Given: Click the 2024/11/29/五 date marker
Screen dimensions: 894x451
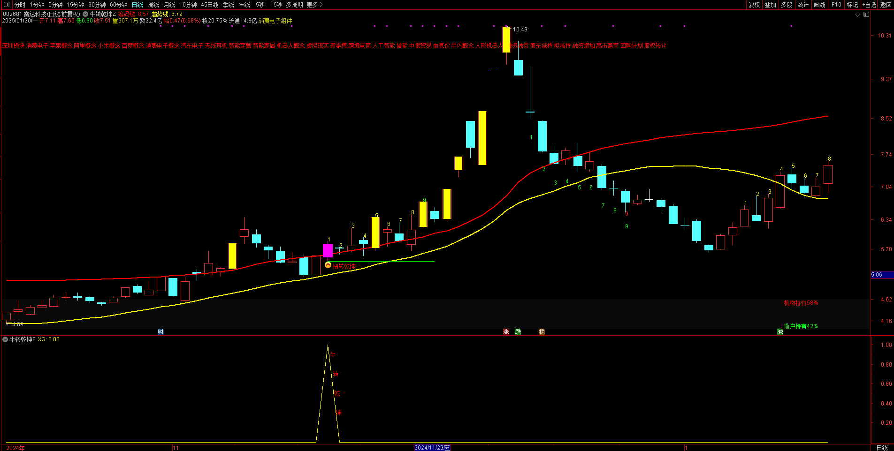Looking at the screenshot, I should pyautogui.click(x=432, y=448).
